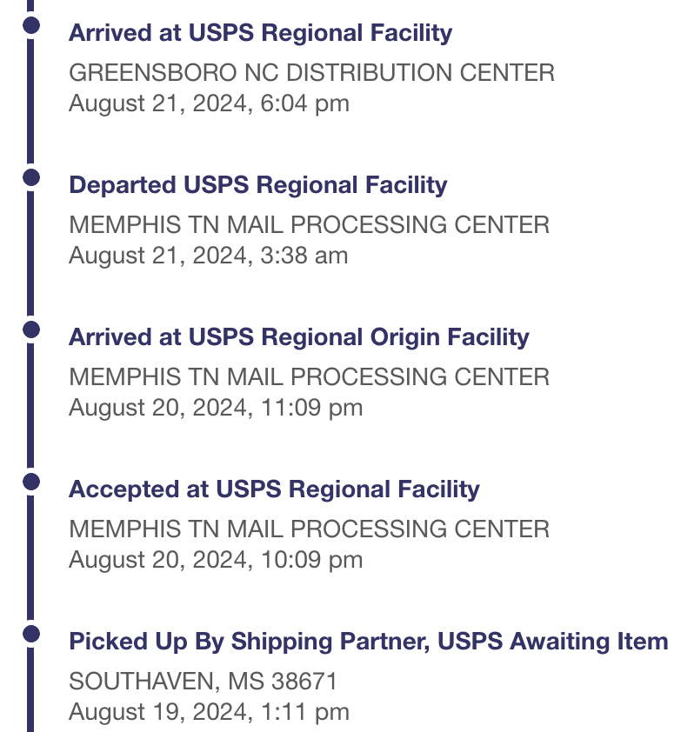Screen dimensions: 694x732
Task: Click the "Arrived at USPS Regional Facility" heading
Action: [260, 33]
